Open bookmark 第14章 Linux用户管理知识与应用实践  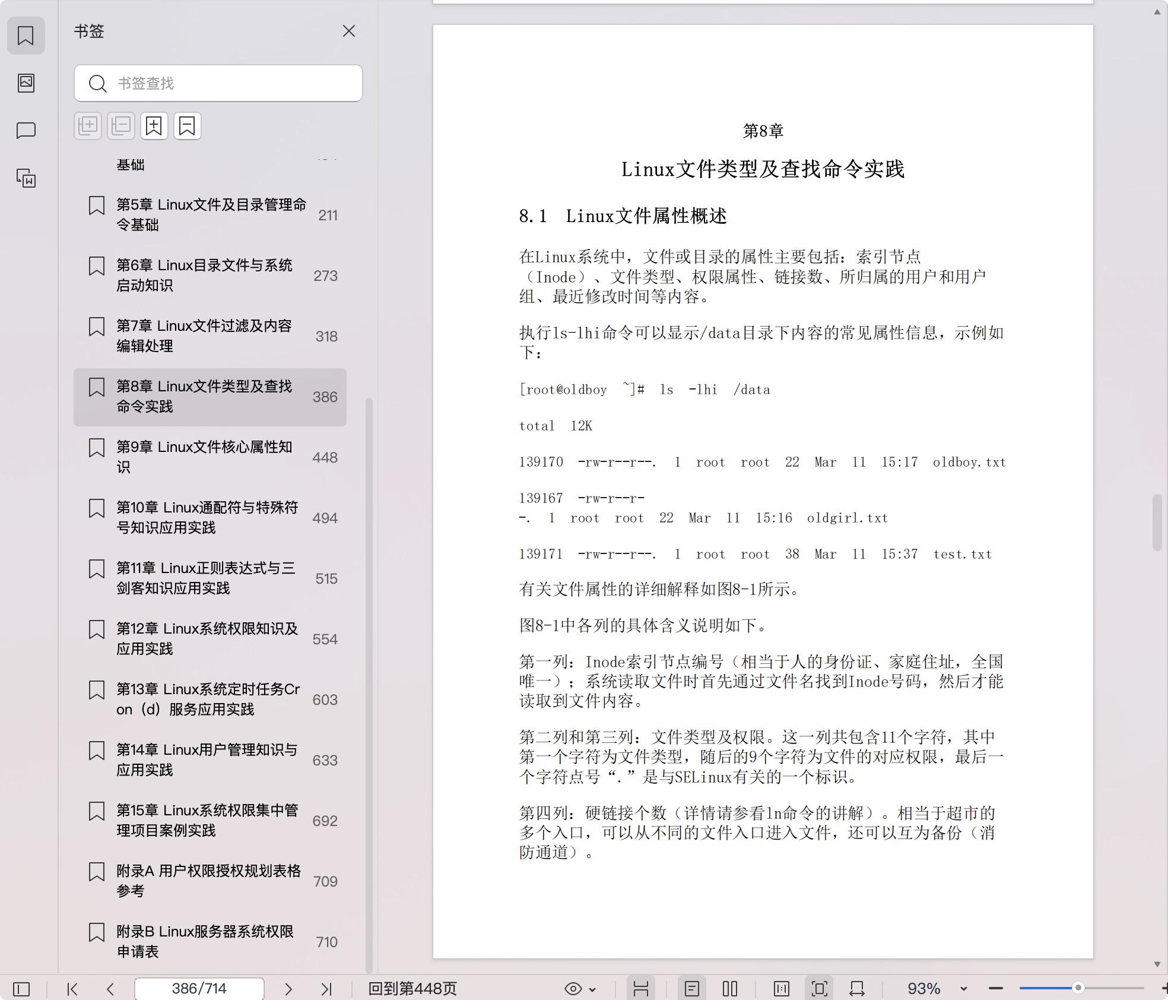coord(210,760)
